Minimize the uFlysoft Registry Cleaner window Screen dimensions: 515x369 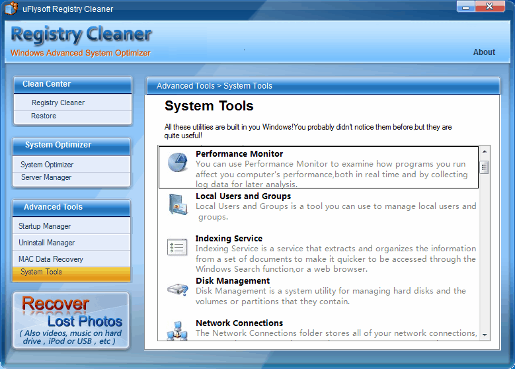point(465,7)
